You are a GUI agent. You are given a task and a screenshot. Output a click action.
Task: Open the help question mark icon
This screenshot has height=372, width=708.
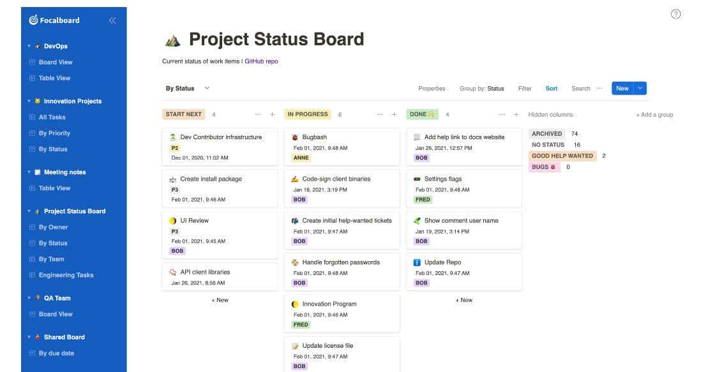pyautogui.click(x=676, y=14)
